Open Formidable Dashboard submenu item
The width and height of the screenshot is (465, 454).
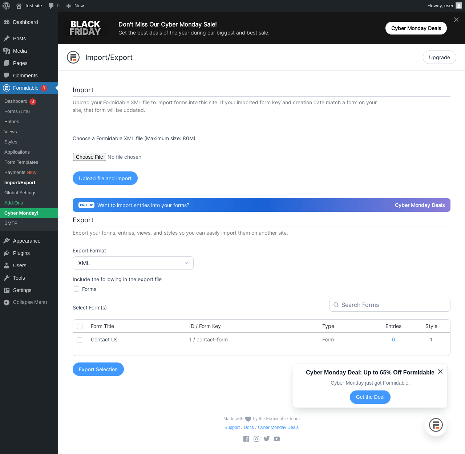coord(29,101)
